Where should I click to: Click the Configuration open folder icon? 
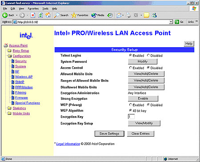tap(9, 56)
